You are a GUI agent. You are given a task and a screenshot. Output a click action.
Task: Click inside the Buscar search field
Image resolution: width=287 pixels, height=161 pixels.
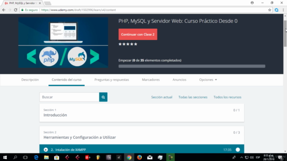(x=70, y=97)
